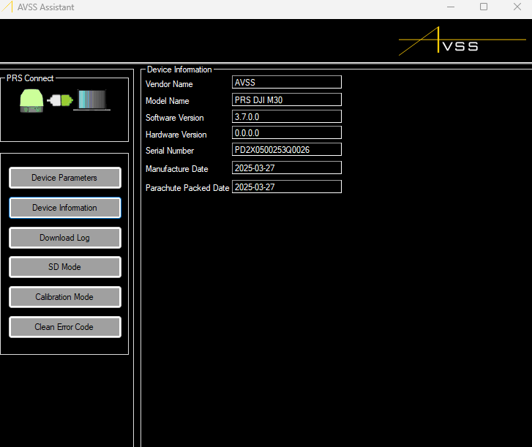Close the AVSS Assistant window
The image size is (532, 447).
coord(517,7)
